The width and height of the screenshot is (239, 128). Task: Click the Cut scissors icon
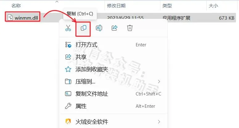click(x=68, y=28)
